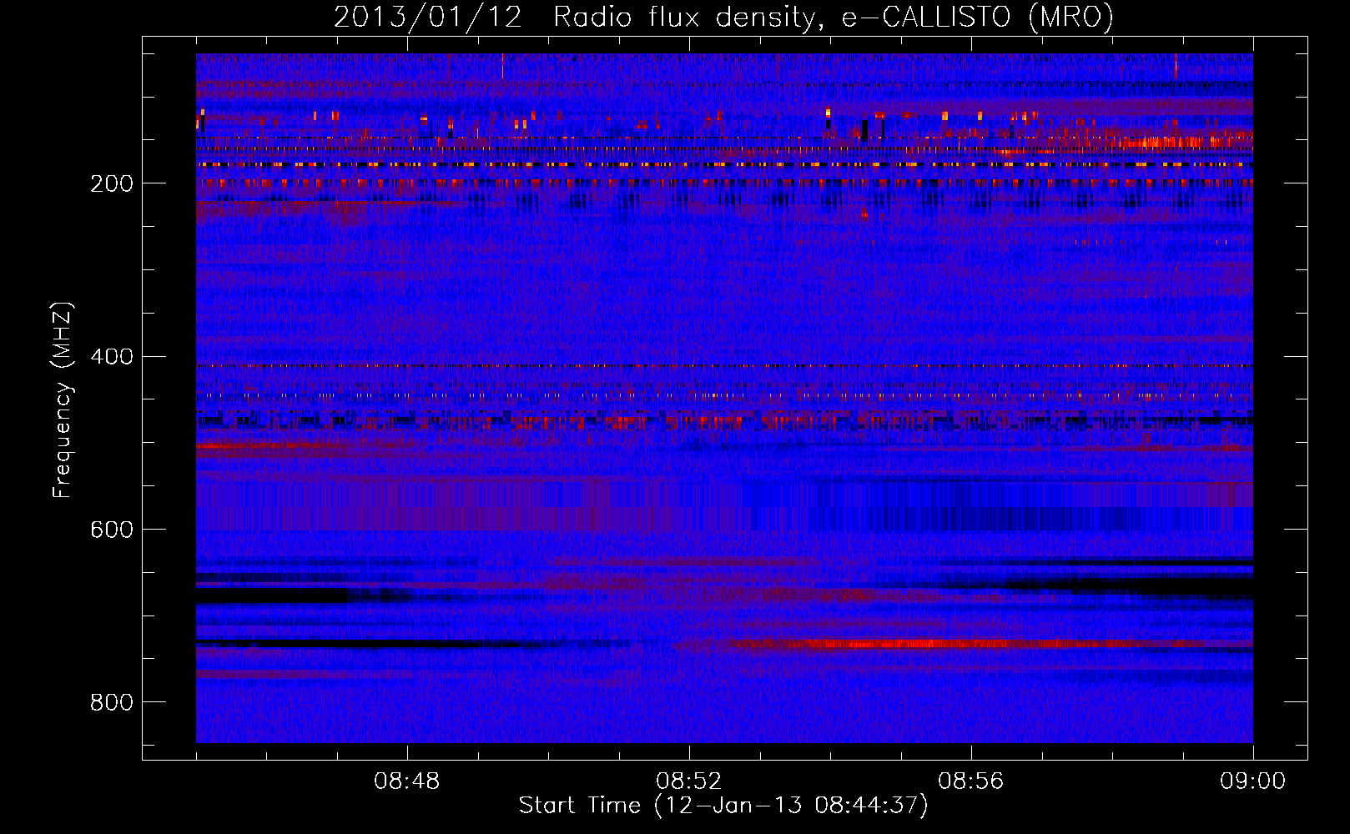This screenshot has width=1350, height=834.
Task: Click the 08:56 time tick label
Action: point(971,781)
